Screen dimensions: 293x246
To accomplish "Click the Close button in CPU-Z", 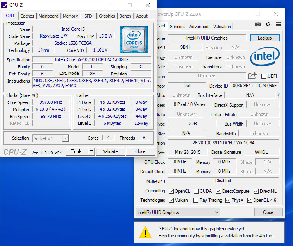I will pos(140,151).
